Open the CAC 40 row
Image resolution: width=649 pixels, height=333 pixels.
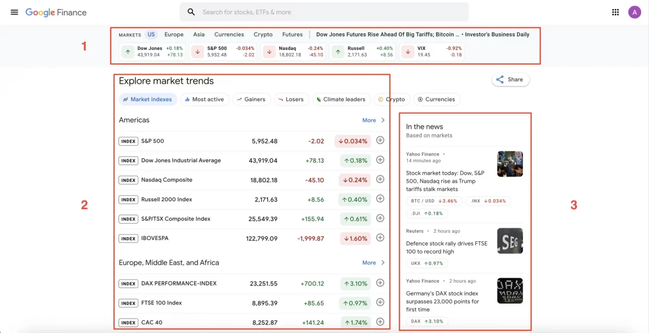pyautogui.click(x=252, y=322)
